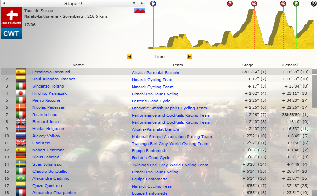Click the Spanish flag beside Fermintxo Intxausti
The width and height of the screenshot is (317, 196).
pos(21,72)
